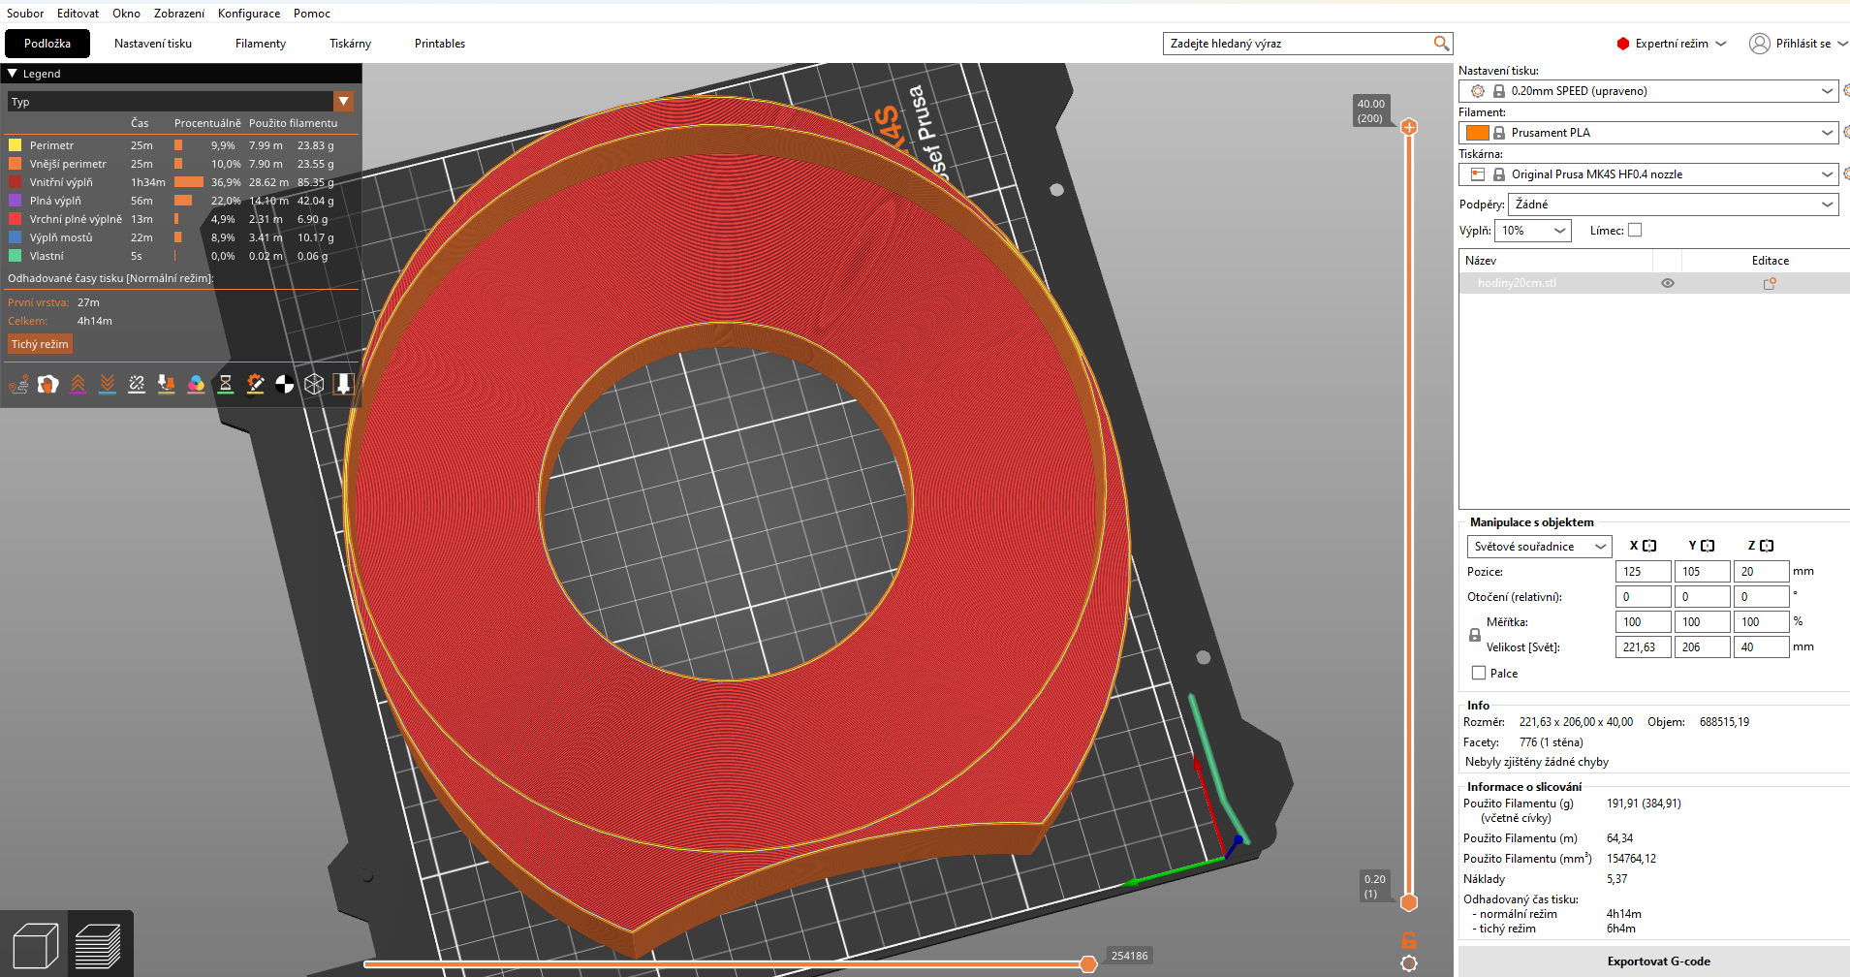Open Expertní režim mode selector
This screenshot has width=1850, height=977.
(x=1672, y=44)
